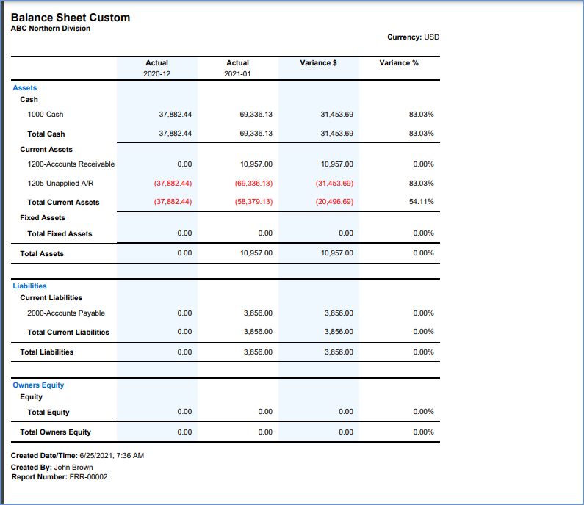584x505 pixels.
Task: Click the Actual 2021-01 column header
Action: coord(237,68)
